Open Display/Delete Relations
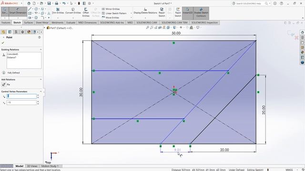This screenshot has height=171, width=305. (x=145, y=10)
